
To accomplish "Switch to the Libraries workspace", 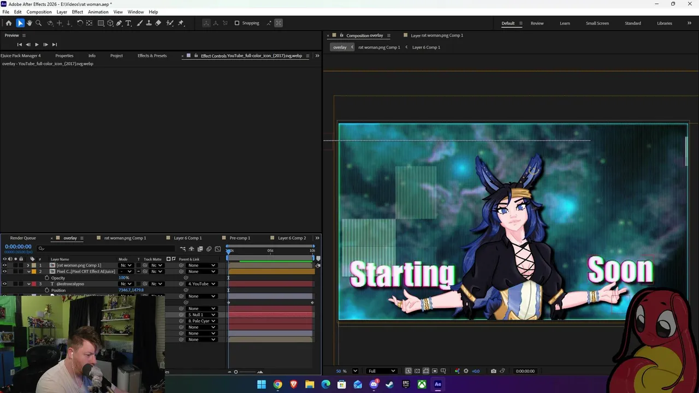I will coord(665,23).
